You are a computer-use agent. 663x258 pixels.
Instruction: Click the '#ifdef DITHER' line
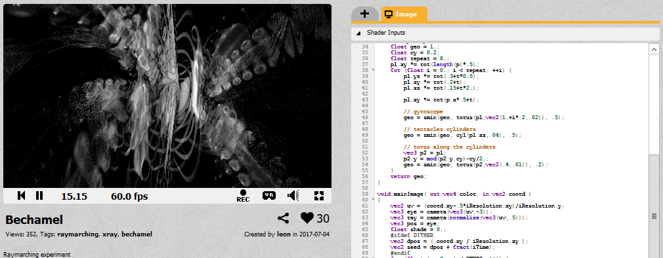coord(412,235)
